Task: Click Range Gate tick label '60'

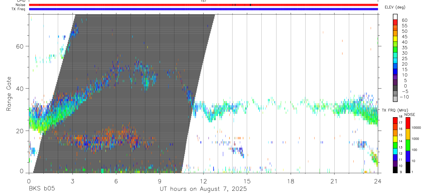Action: click(20, 46)
